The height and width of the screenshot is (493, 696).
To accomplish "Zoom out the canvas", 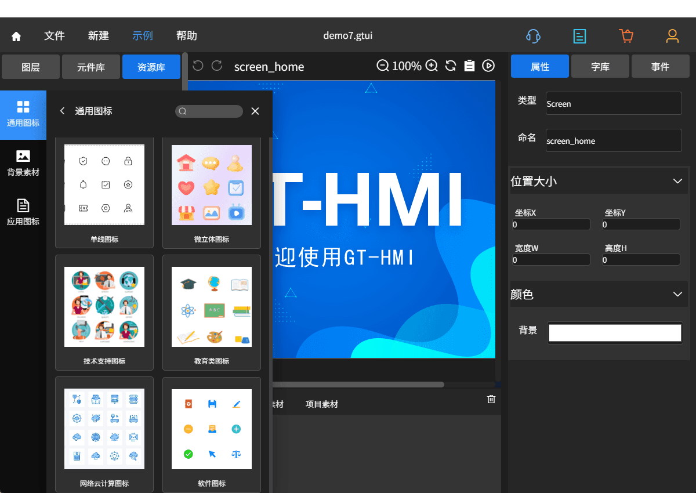I will click(383, 66).
